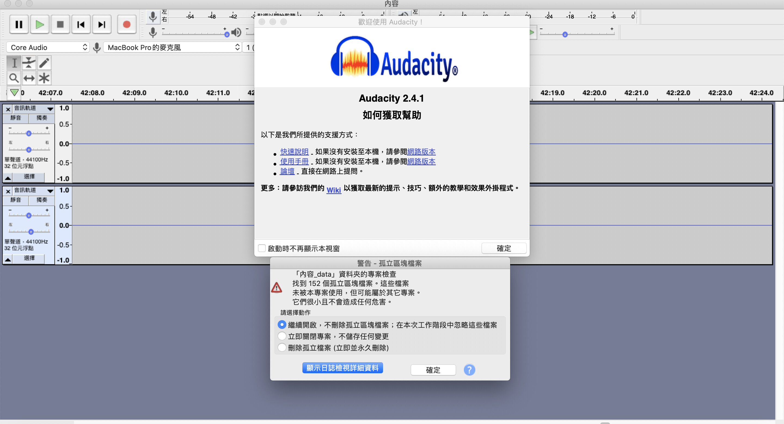784x424 pixels.
Task: Toggle 獨奏 on the first track
Action: coord(42,118)
